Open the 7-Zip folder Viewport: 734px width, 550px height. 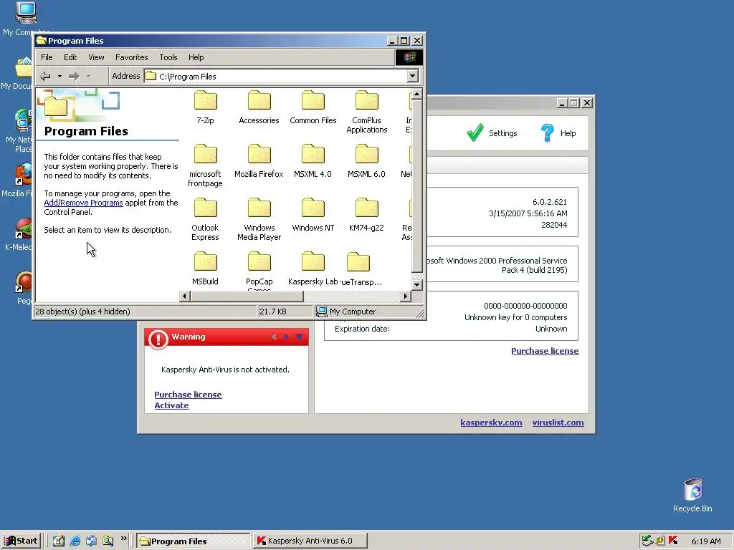pos(205,107)
